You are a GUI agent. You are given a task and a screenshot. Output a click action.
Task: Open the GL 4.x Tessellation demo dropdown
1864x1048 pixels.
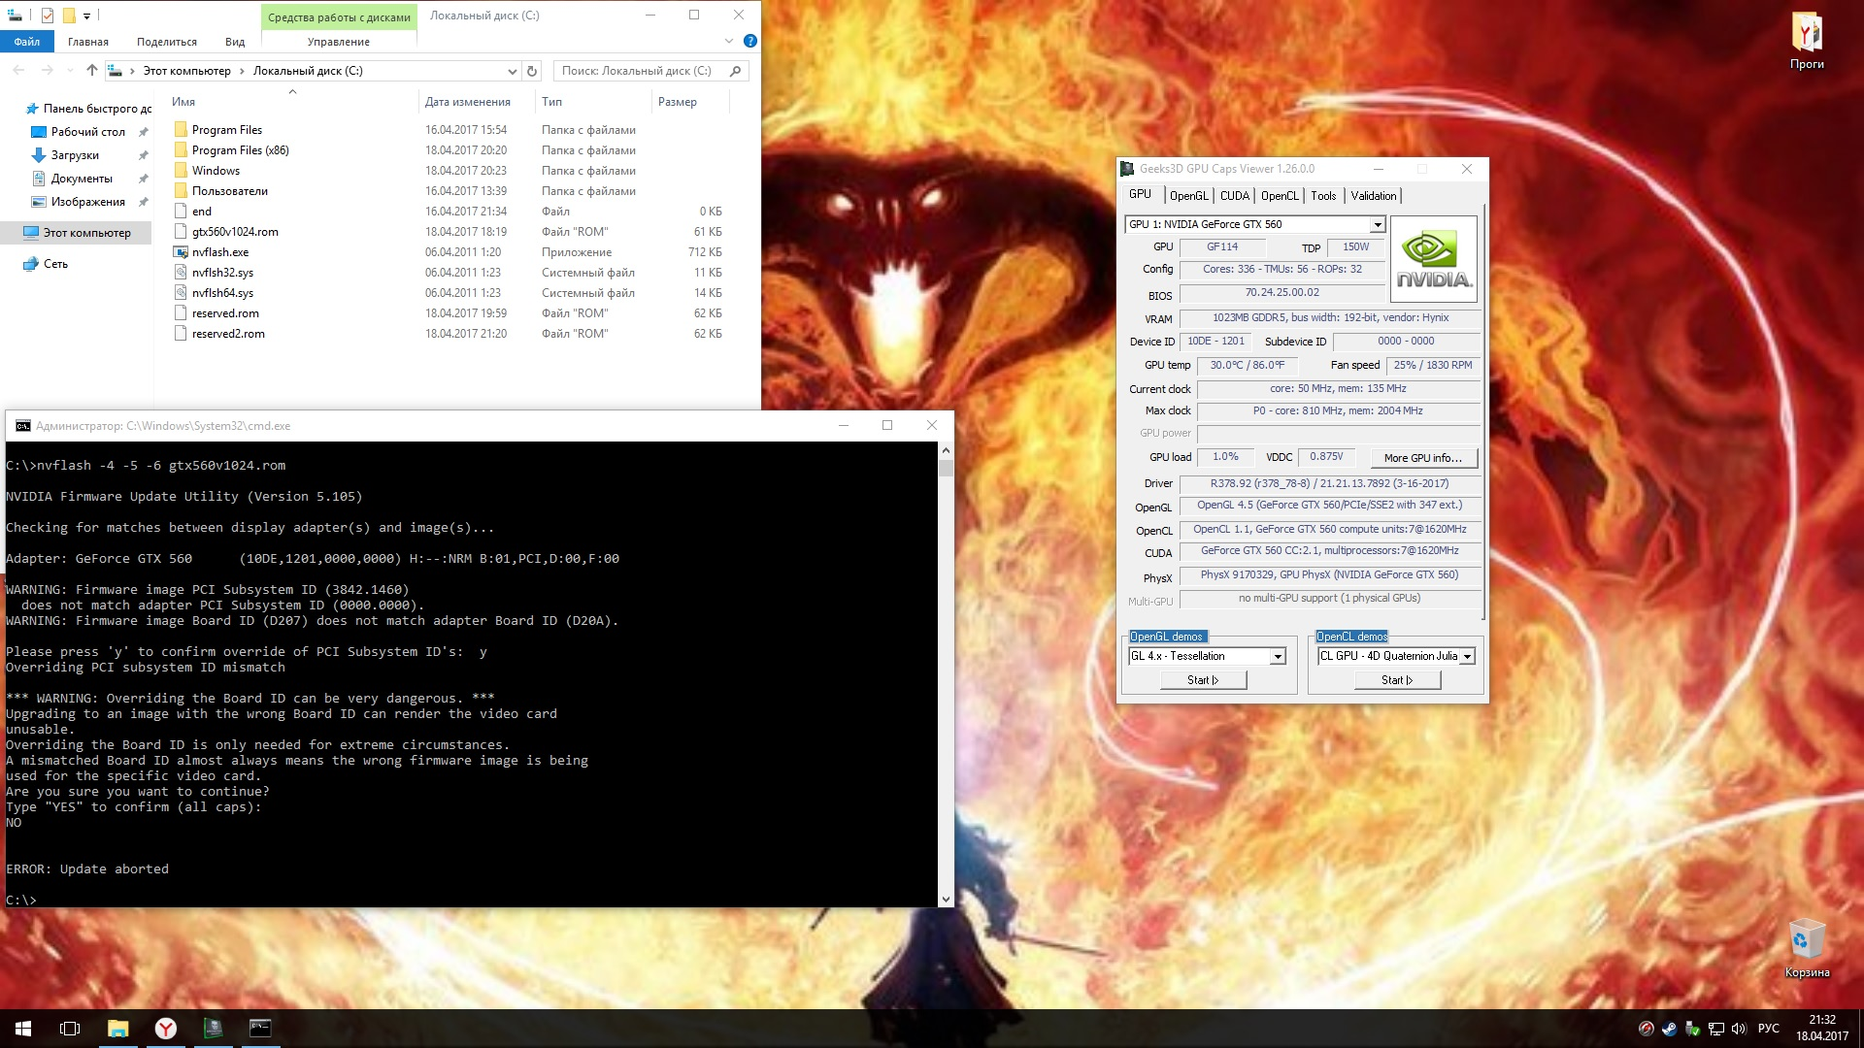pyautogui.click(x=1278, y=657)
